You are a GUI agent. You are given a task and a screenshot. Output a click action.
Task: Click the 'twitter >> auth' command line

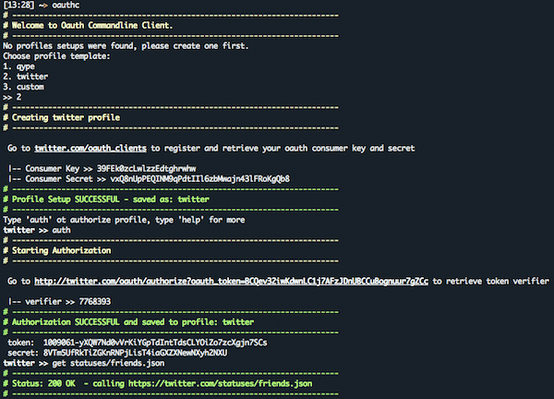pyautogui.click(x=37, y=230)
